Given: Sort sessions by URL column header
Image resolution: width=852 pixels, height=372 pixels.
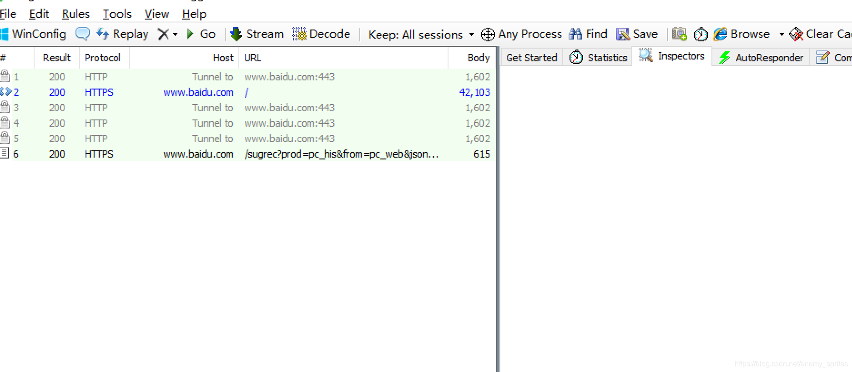Looking at the screenshot, I should 343,58.
